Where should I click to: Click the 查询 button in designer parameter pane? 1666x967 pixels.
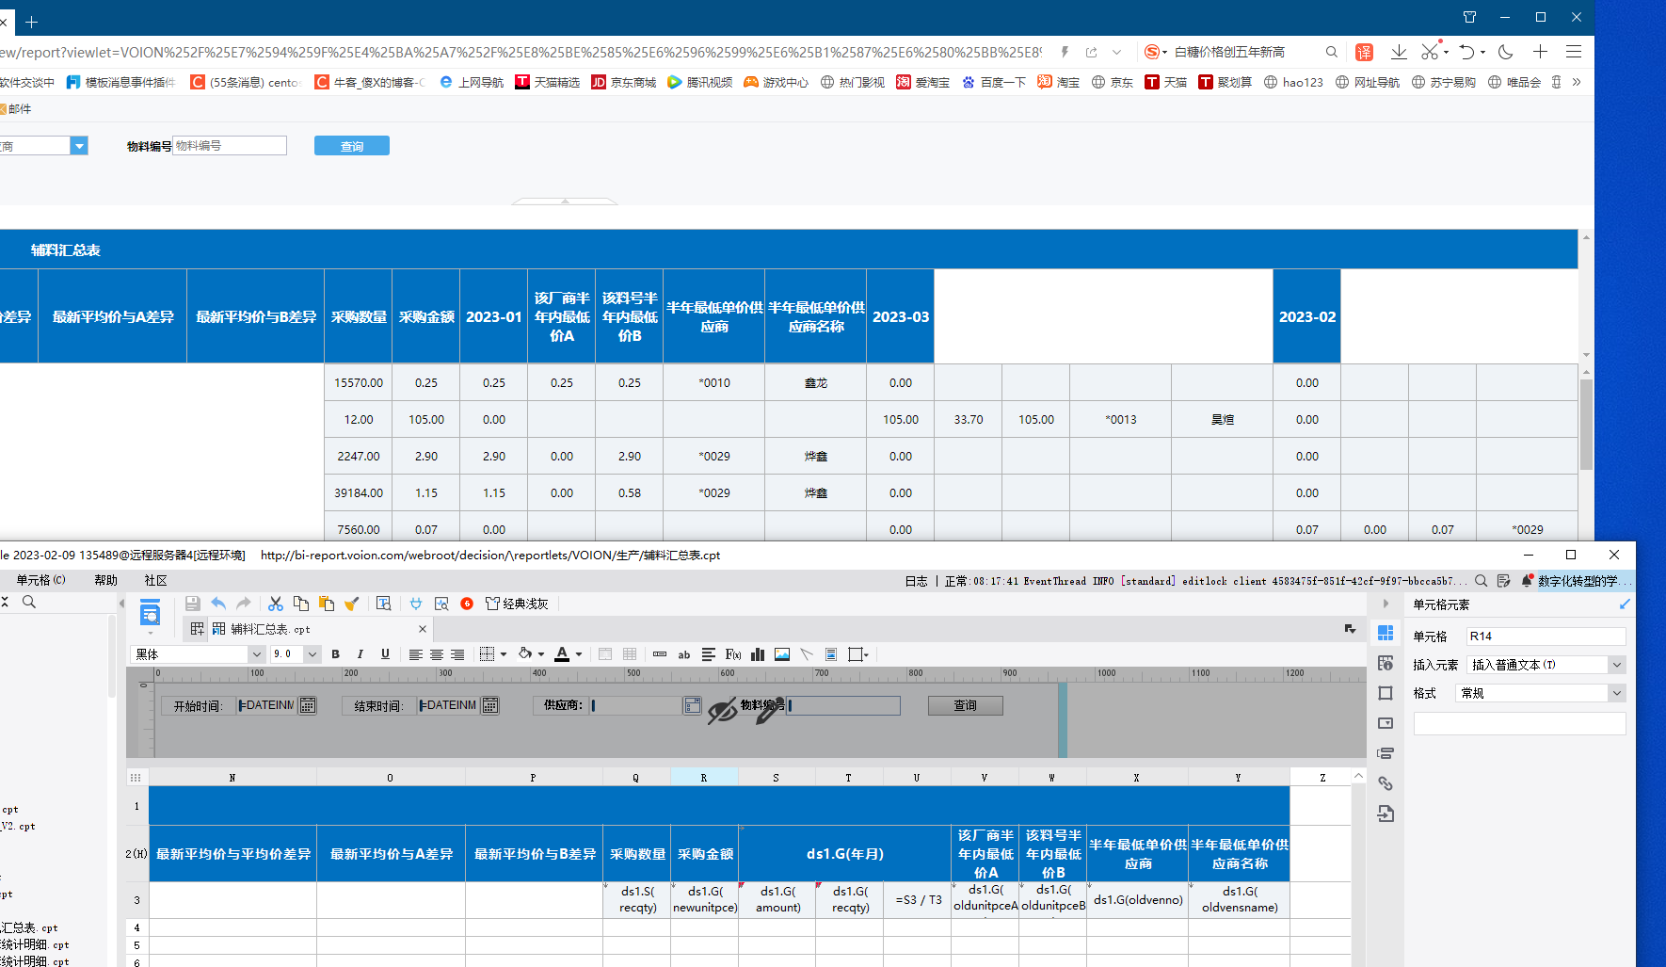(x=965, y=705)
